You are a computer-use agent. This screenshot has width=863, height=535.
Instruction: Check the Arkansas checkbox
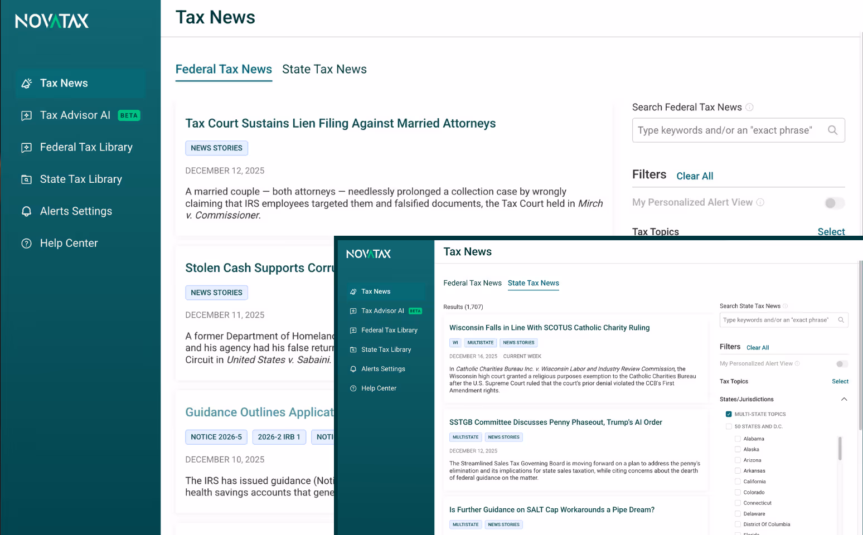tap(738, 471)
